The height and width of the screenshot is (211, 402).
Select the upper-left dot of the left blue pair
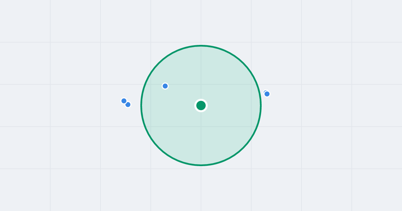[124, 101]
